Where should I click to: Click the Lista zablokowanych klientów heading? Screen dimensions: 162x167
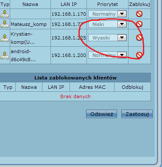coord(75,78)
